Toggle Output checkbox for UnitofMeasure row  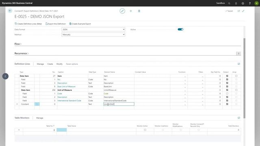[x=227, y=90]
